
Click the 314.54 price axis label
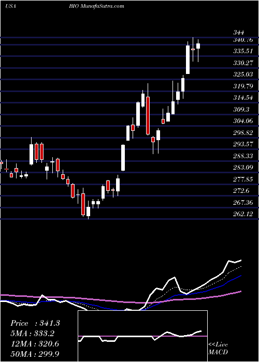pos(243,98)
